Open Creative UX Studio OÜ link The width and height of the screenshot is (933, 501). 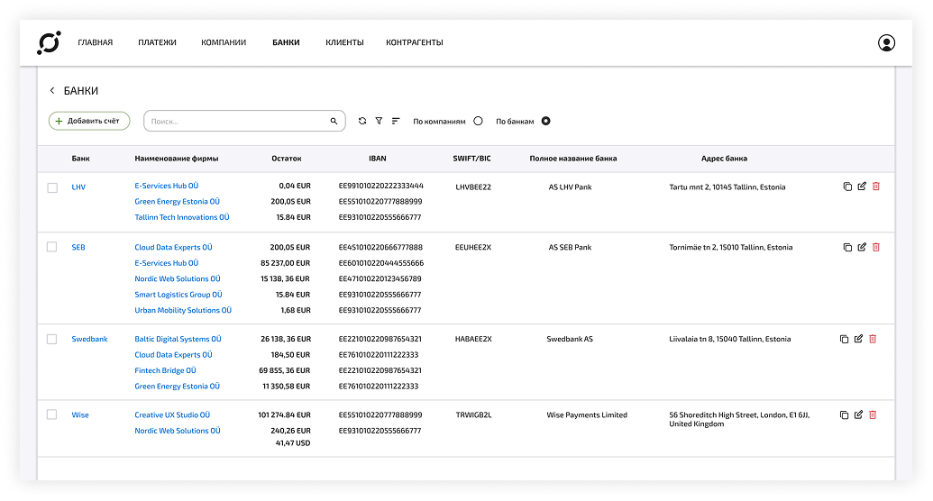(172, 414)
